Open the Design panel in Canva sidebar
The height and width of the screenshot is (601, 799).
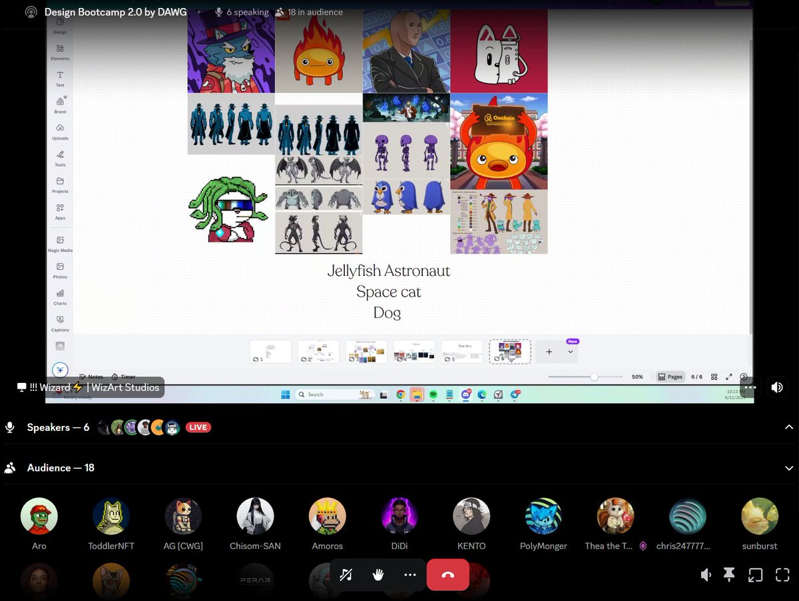point(60,25)
